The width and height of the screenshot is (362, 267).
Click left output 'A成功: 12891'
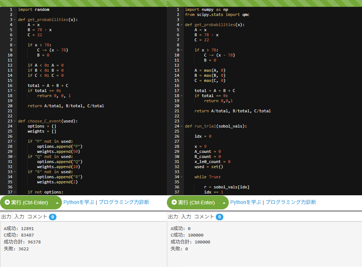19,229
